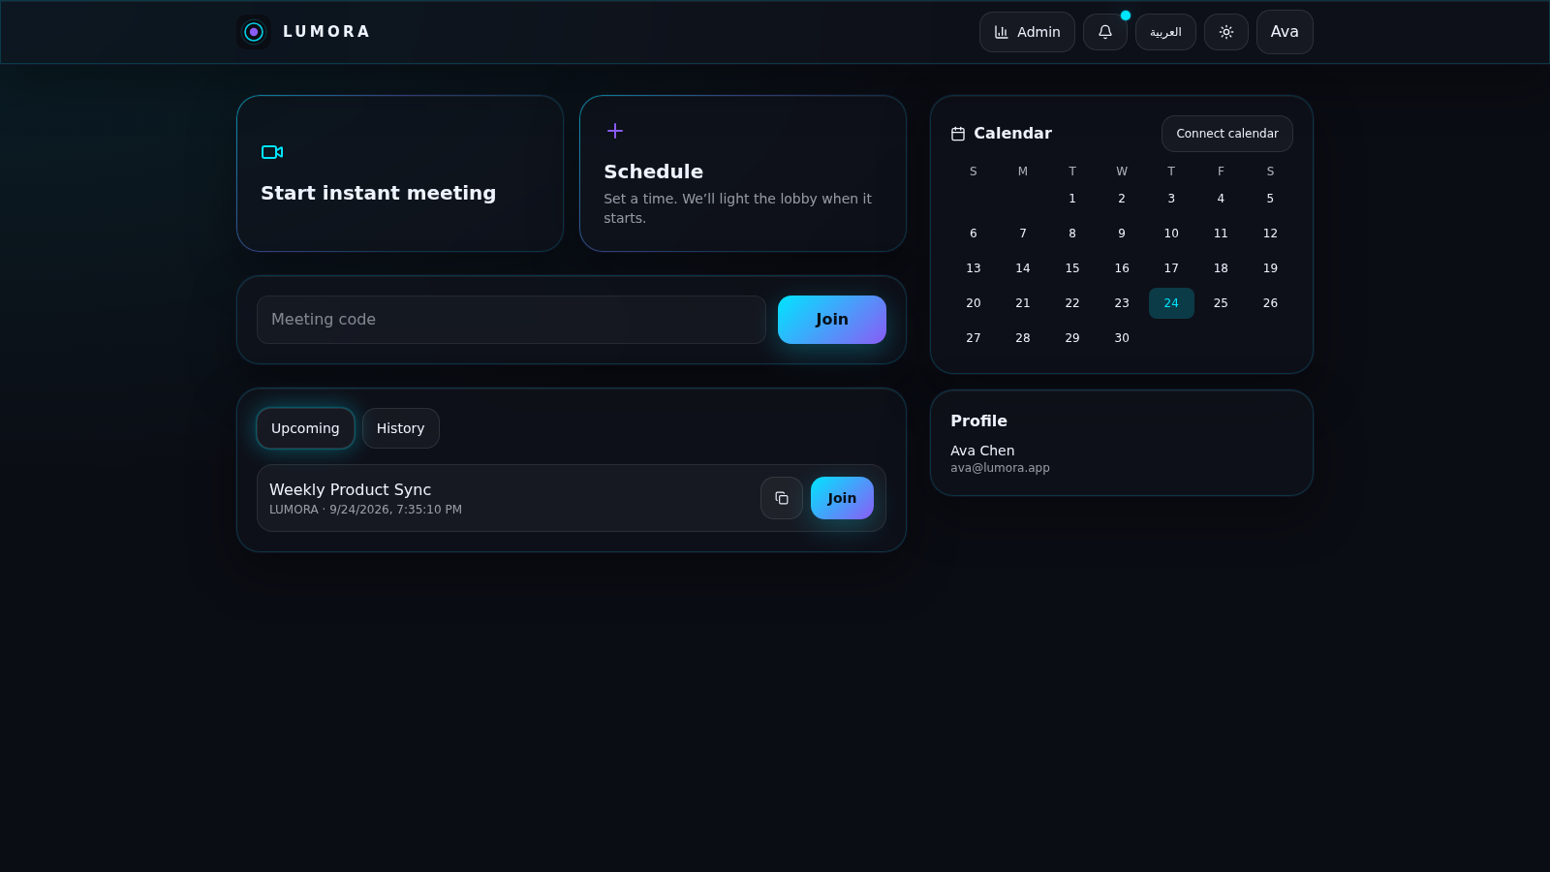Click the LUMORA brand name text
Image resolution: width=1550 pixels, height=872 pixels.
click(326, 32)
